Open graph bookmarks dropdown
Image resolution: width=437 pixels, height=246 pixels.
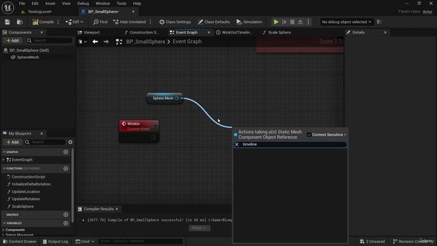pos(83,42)
